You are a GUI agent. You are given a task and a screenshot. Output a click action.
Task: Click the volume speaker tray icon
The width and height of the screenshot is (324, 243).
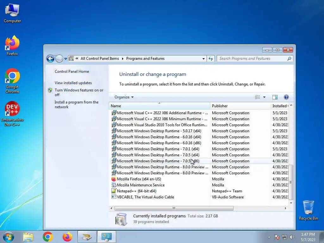coord(292,237)
